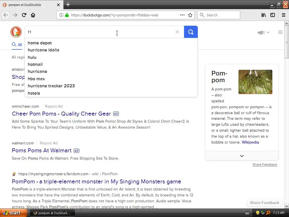Viewport: 289px width, 217px height.
Task: Expand the Pom-pom info card chevron
Action: [242, 156]
